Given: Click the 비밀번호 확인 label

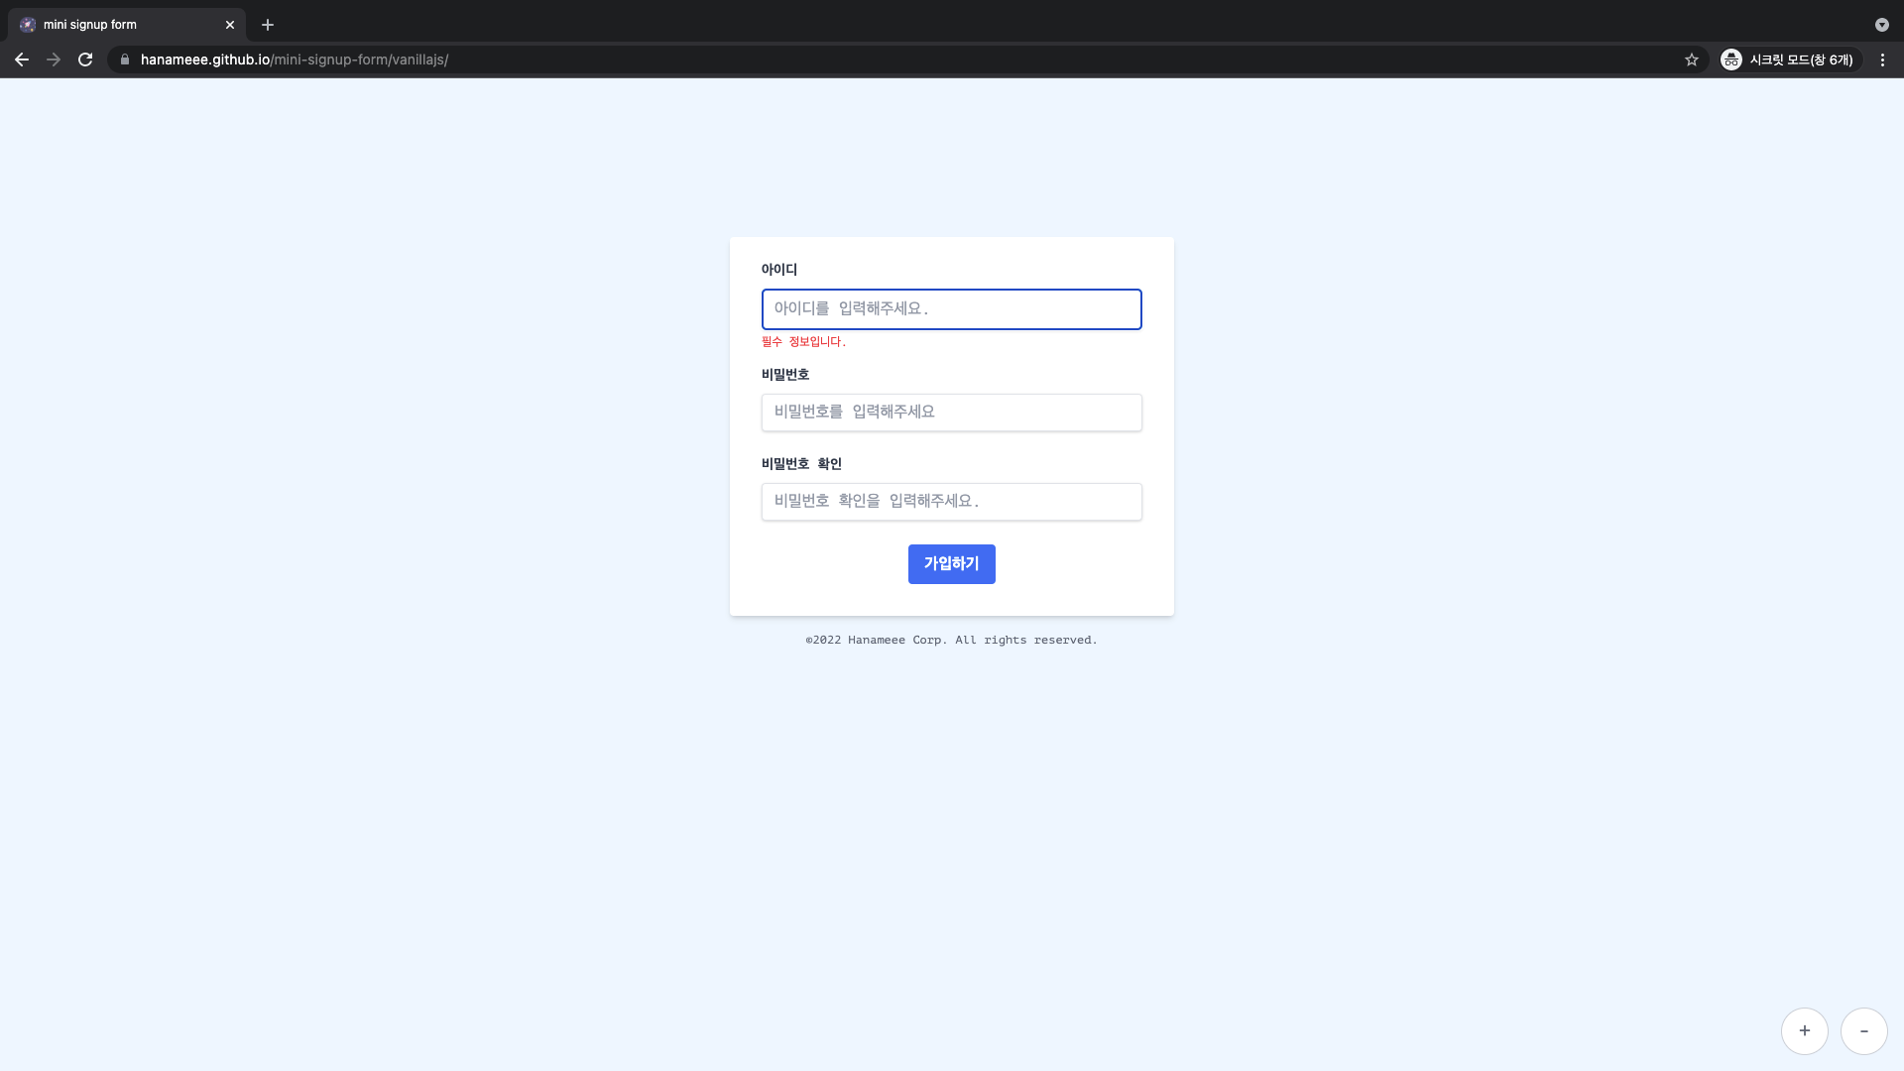Looking at the screenshot, I should click(801, 464).
